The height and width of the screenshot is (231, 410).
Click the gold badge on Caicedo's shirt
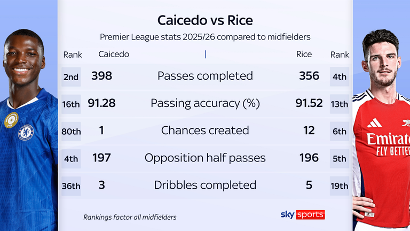(x=11, y=120)
